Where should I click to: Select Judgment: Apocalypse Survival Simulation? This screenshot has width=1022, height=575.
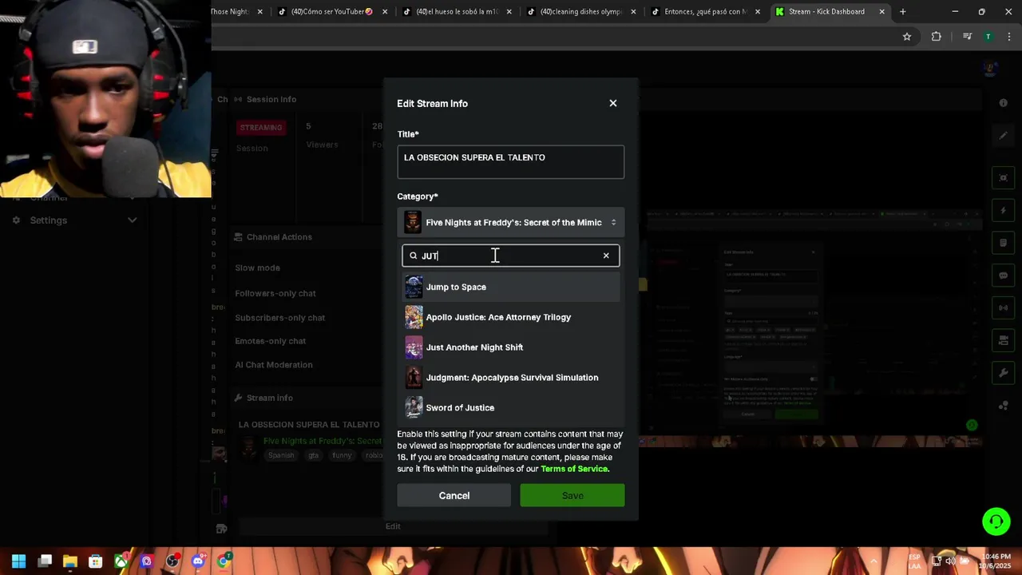point(511,378)
